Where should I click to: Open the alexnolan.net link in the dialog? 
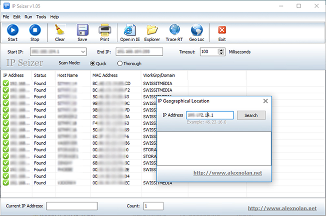point(228,173)
